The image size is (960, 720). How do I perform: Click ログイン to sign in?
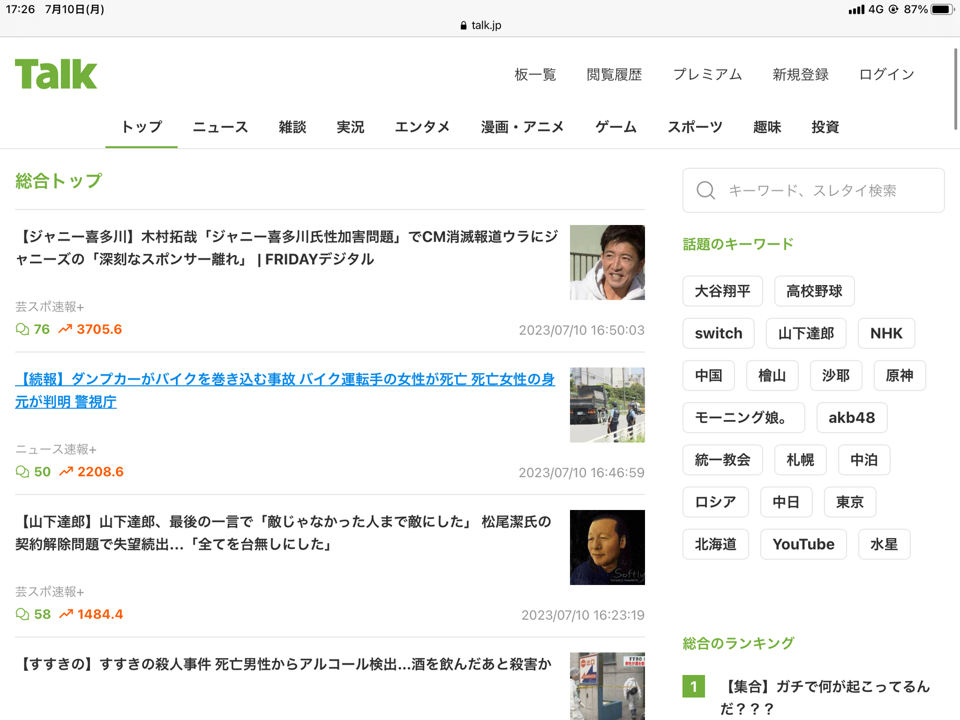point(887,74)
